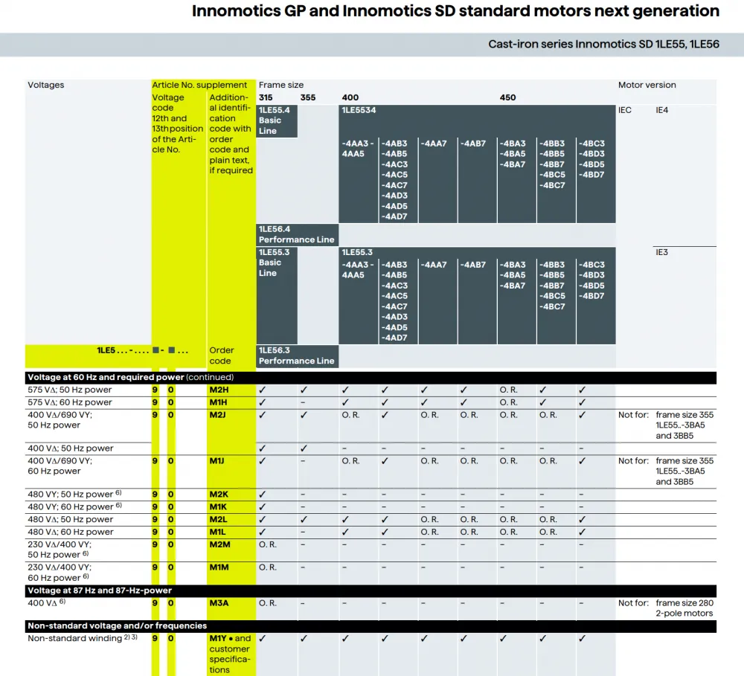Select the '400 VΔ; 50 Hz power' row label
The image size is (744, 676).
[x=70, y=448]
